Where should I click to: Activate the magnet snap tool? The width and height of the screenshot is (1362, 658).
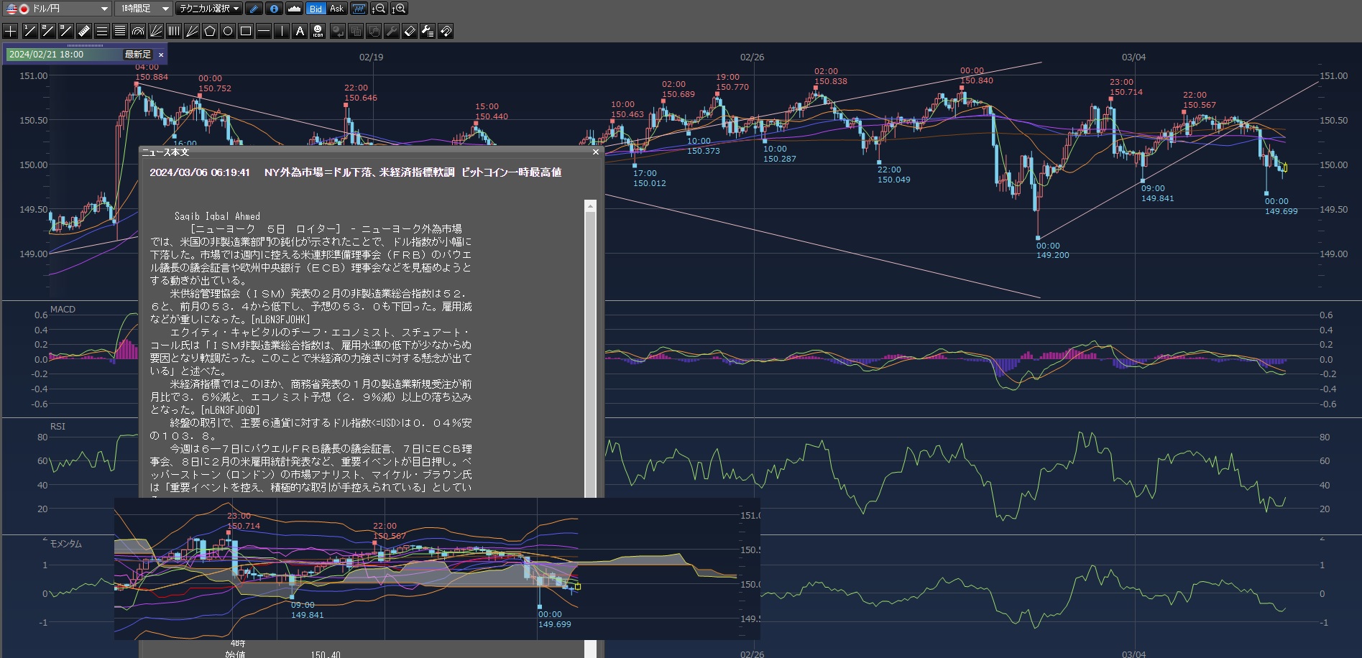point(446,31)
